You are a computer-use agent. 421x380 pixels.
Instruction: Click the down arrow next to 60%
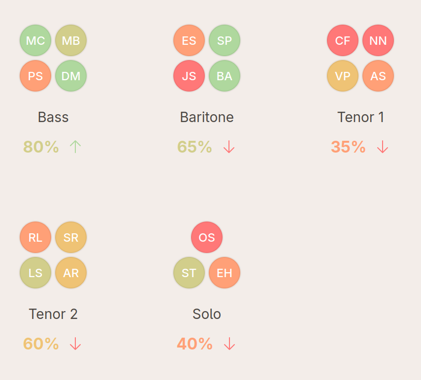(75, 344)
